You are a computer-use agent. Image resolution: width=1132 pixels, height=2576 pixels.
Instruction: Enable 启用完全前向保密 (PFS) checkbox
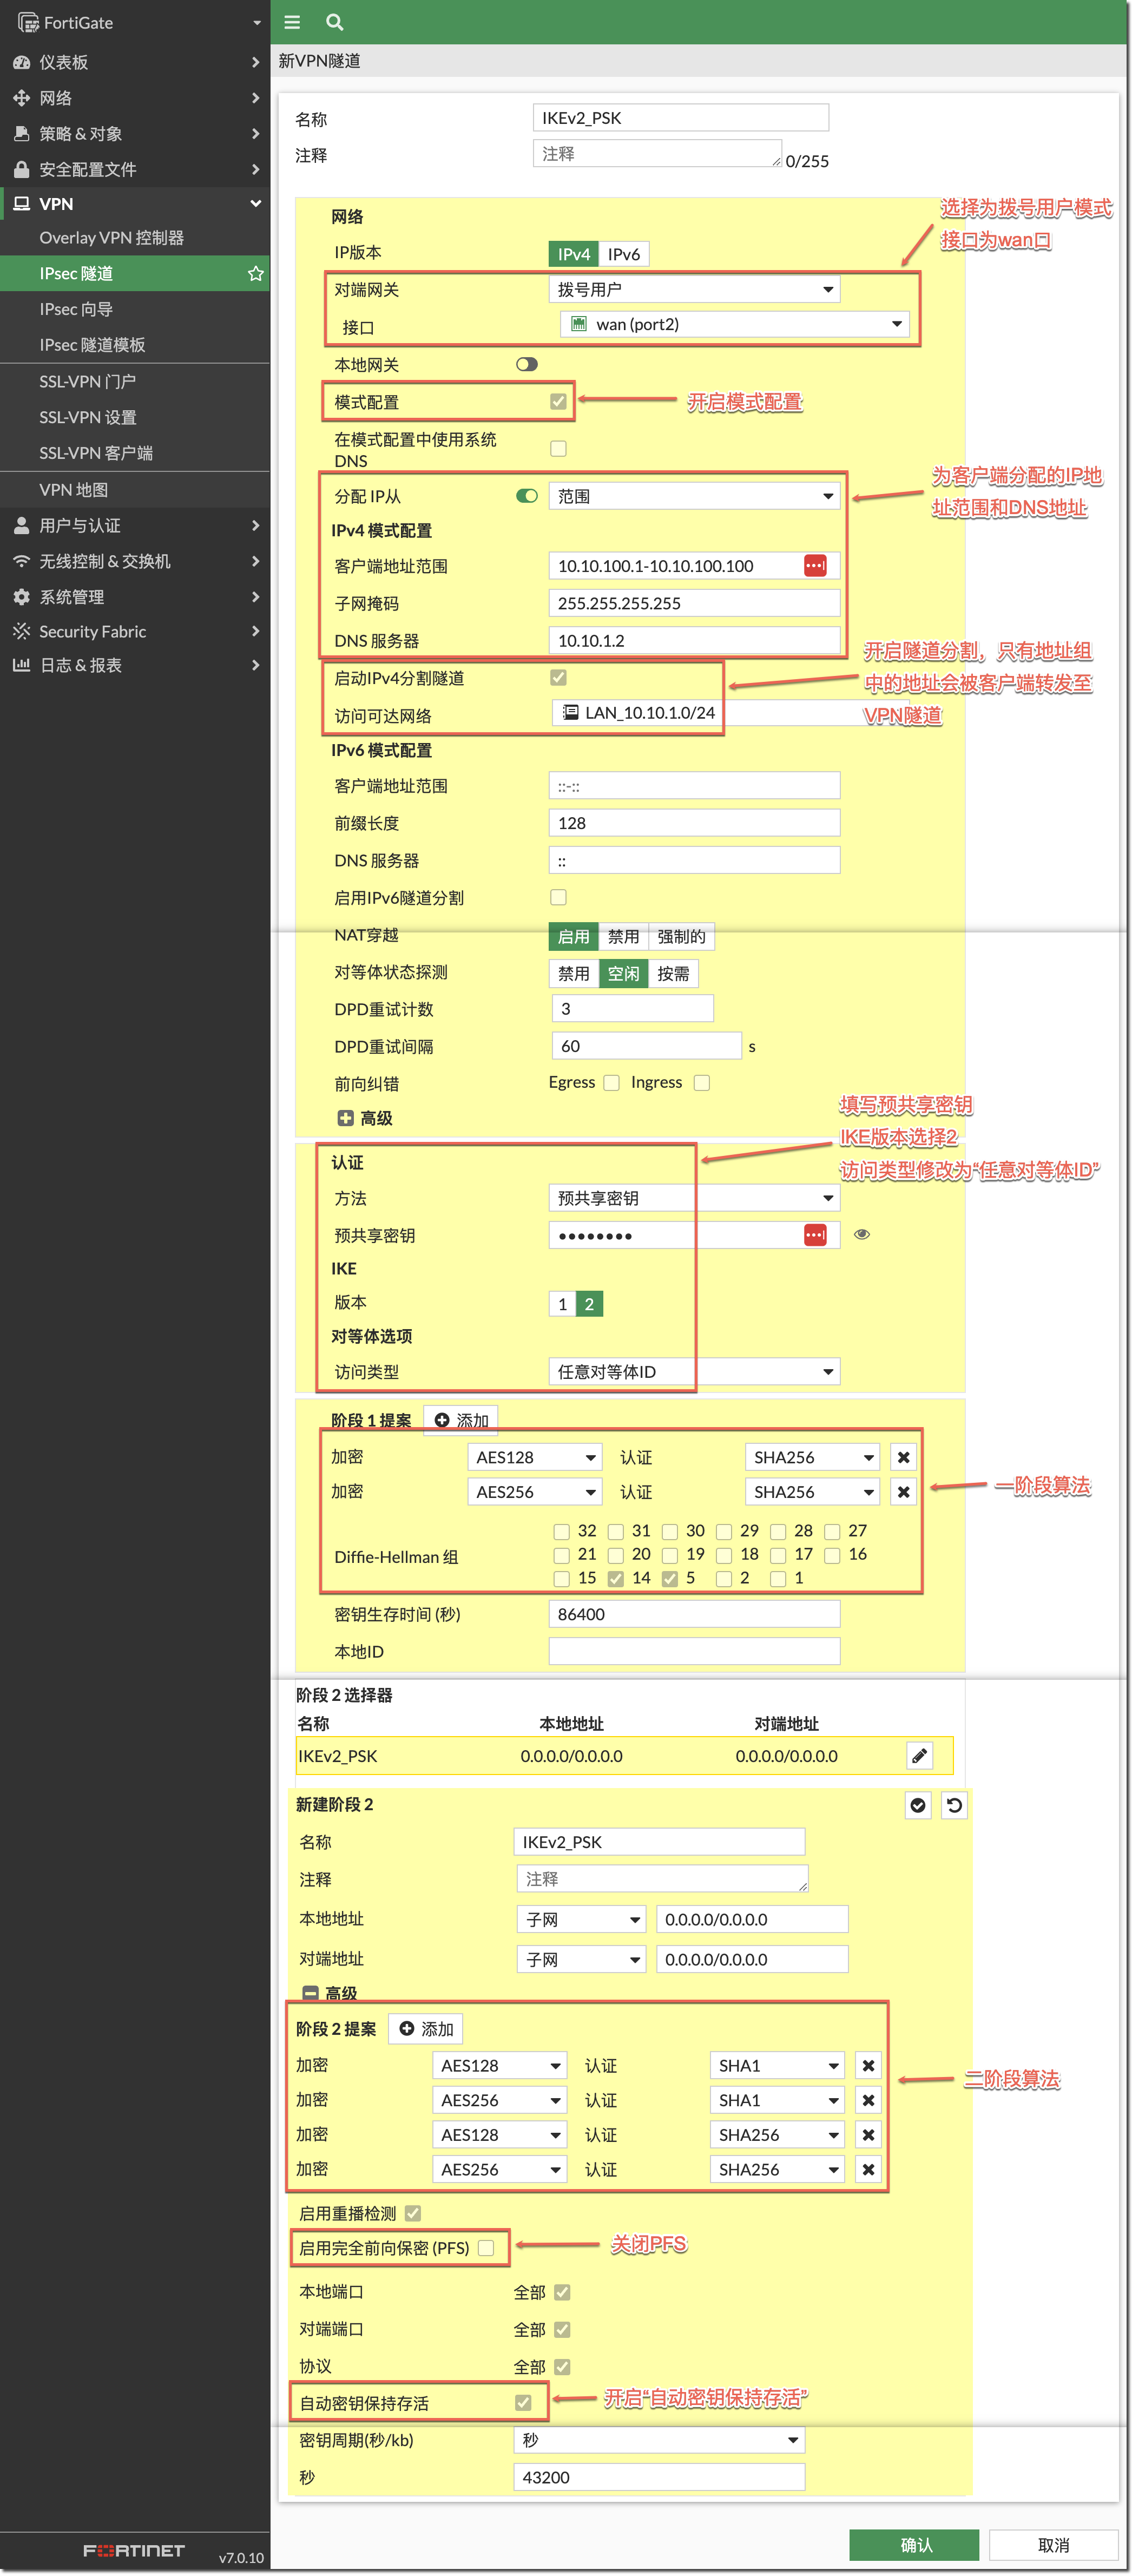click(x=486, y=2247)
